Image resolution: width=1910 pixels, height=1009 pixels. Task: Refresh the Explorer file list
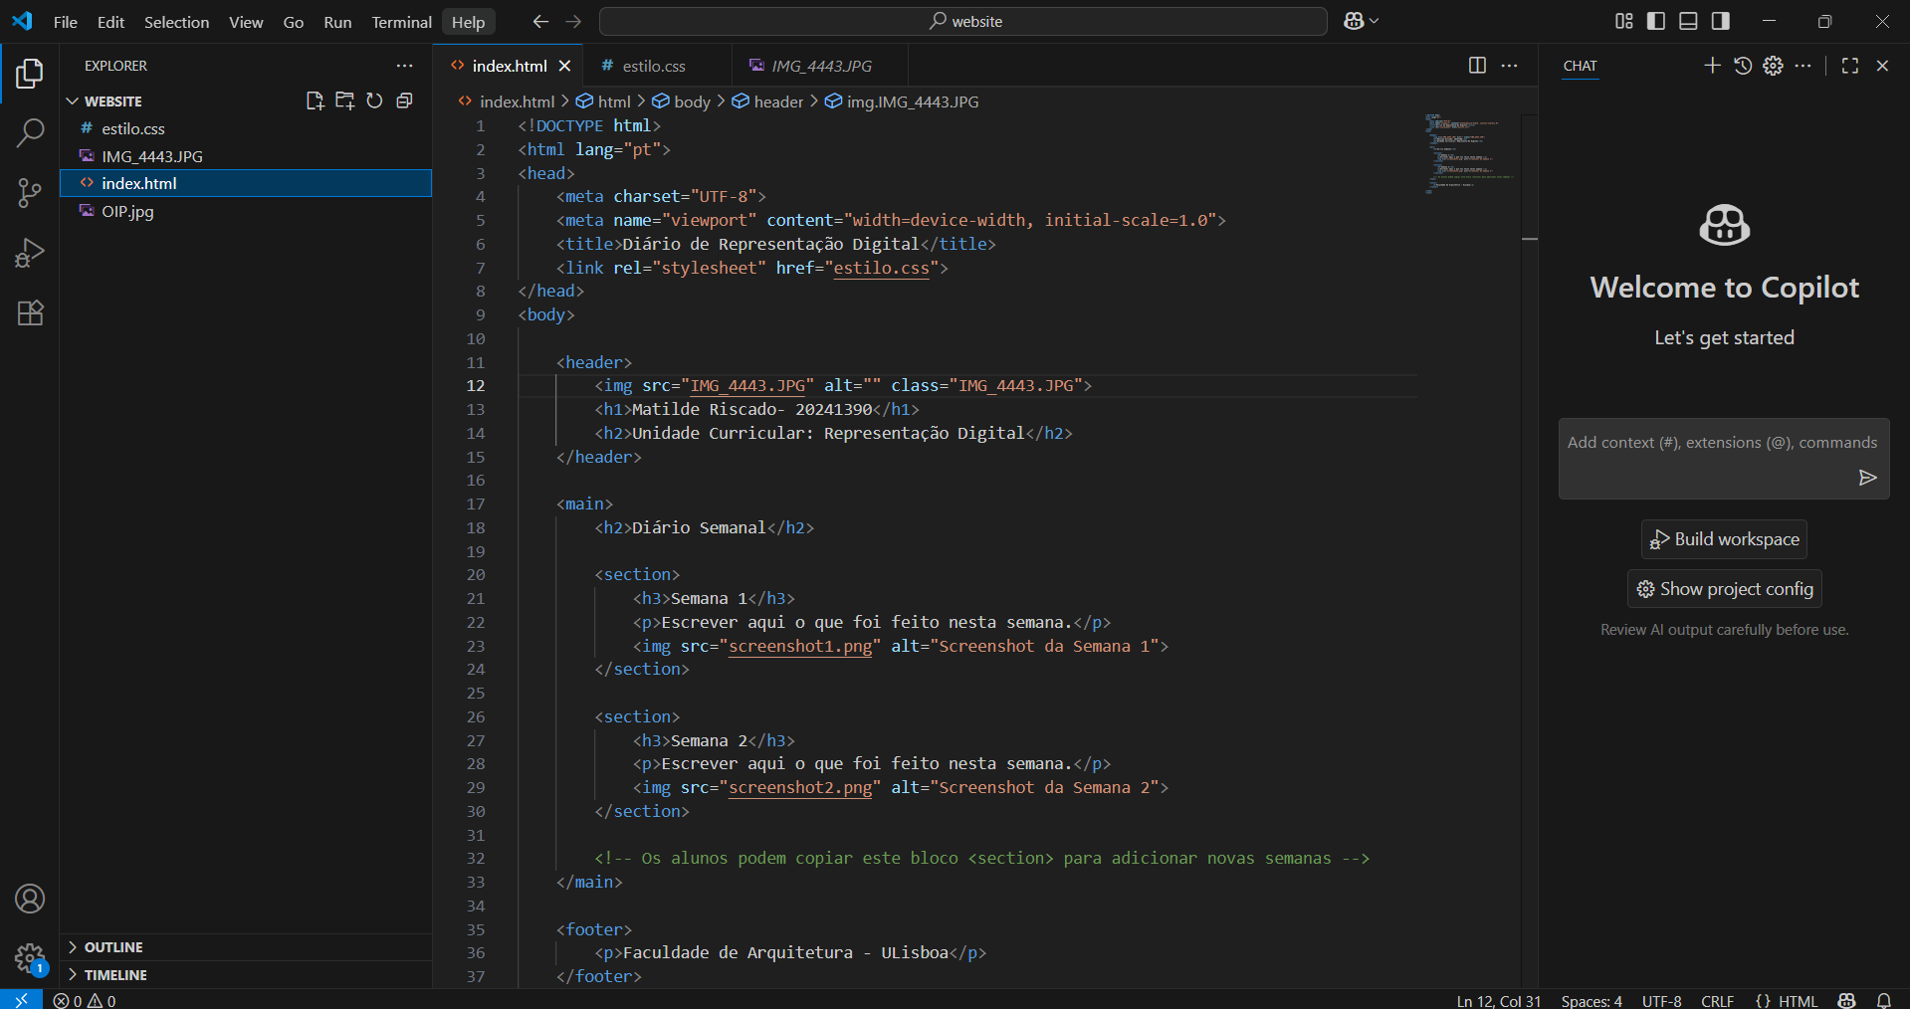pos(374,101)
